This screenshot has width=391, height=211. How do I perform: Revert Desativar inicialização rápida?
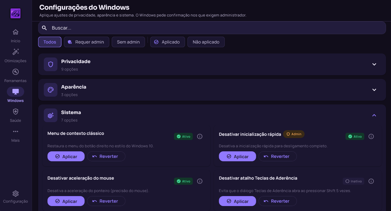coord(278,156)
